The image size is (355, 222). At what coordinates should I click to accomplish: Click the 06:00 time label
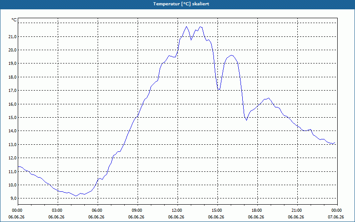pos(98,210)
